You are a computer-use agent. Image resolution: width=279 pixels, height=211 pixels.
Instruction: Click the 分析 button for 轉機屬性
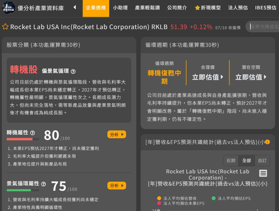[117, 134]
